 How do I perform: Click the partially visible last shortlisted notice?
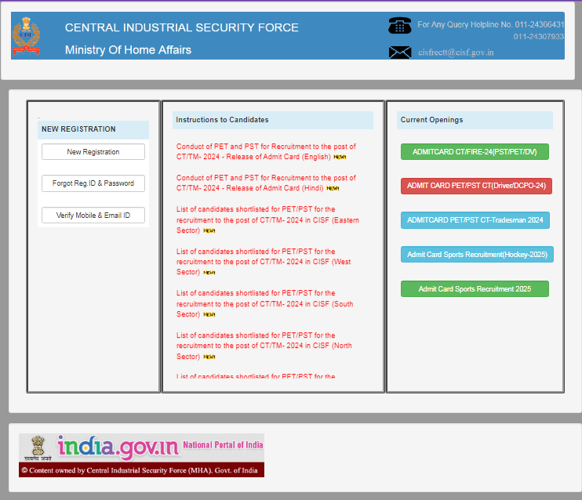click(x=256, y=376)
